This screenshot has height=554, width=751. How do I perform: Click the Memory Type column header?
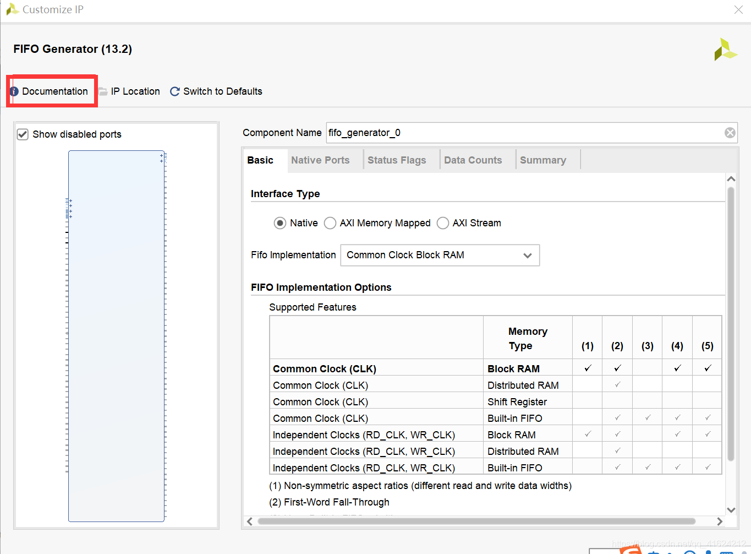(x=528, y=339)
